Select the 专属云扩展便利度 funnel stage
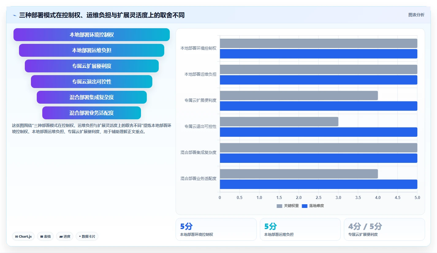Viewport: 437px width, 253px height. [x=92, y=66]
